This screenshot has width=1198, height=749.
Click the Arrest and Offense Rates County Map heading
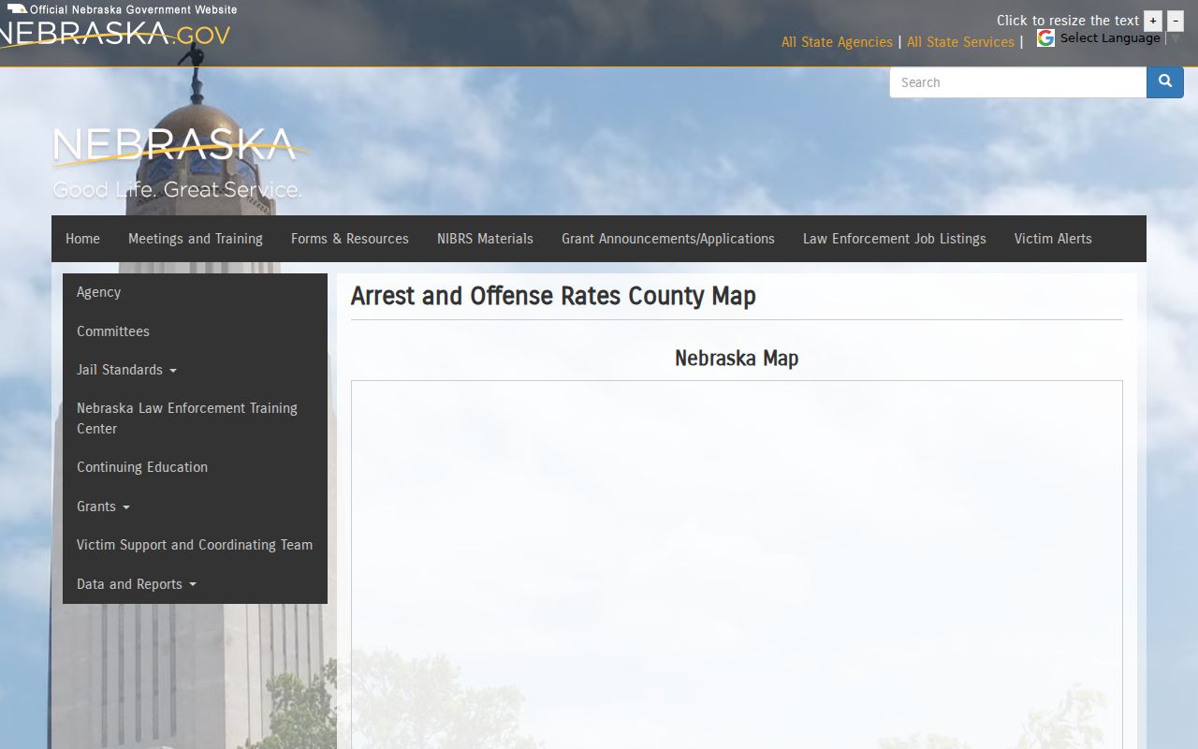553,296
